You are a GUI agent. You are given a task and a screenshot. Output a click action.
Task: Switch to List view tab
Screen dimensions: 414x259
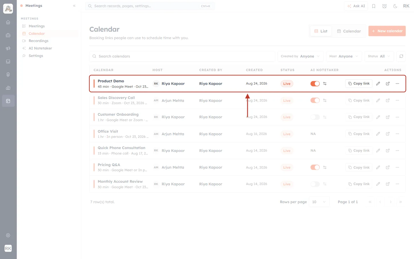pyautogui.click(x=321, y=31)
